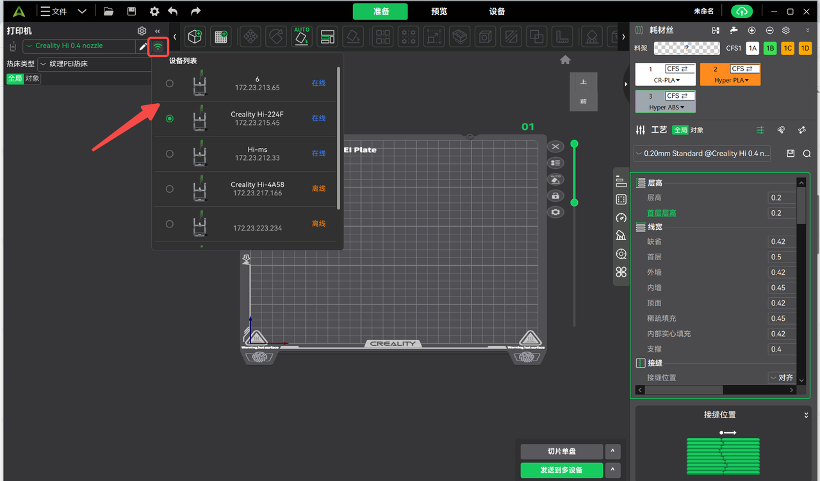Click 层高 value field 0.2
The height and width of the screenshot is (481, 820).
coord(782,198)
